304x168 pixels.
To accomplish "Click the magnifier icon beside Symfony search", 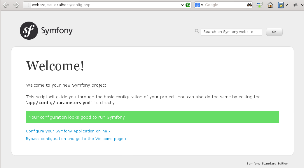I will click(197, 31).
